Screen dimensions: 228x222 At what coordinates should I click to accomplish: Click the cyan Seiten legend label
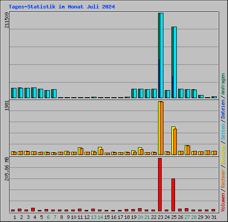(x=223, y=132)
